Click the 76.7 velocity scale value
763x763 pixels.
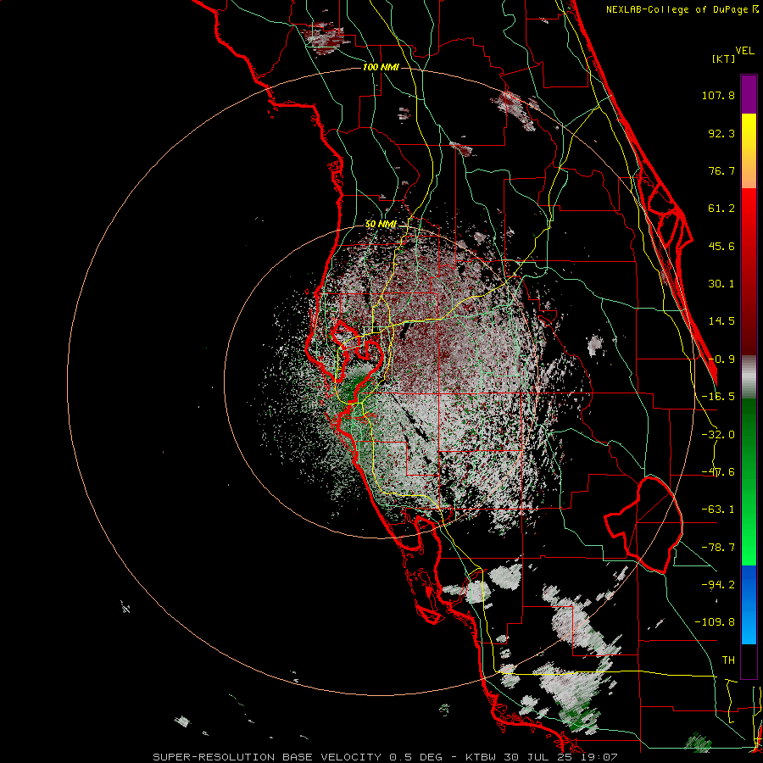721,170
